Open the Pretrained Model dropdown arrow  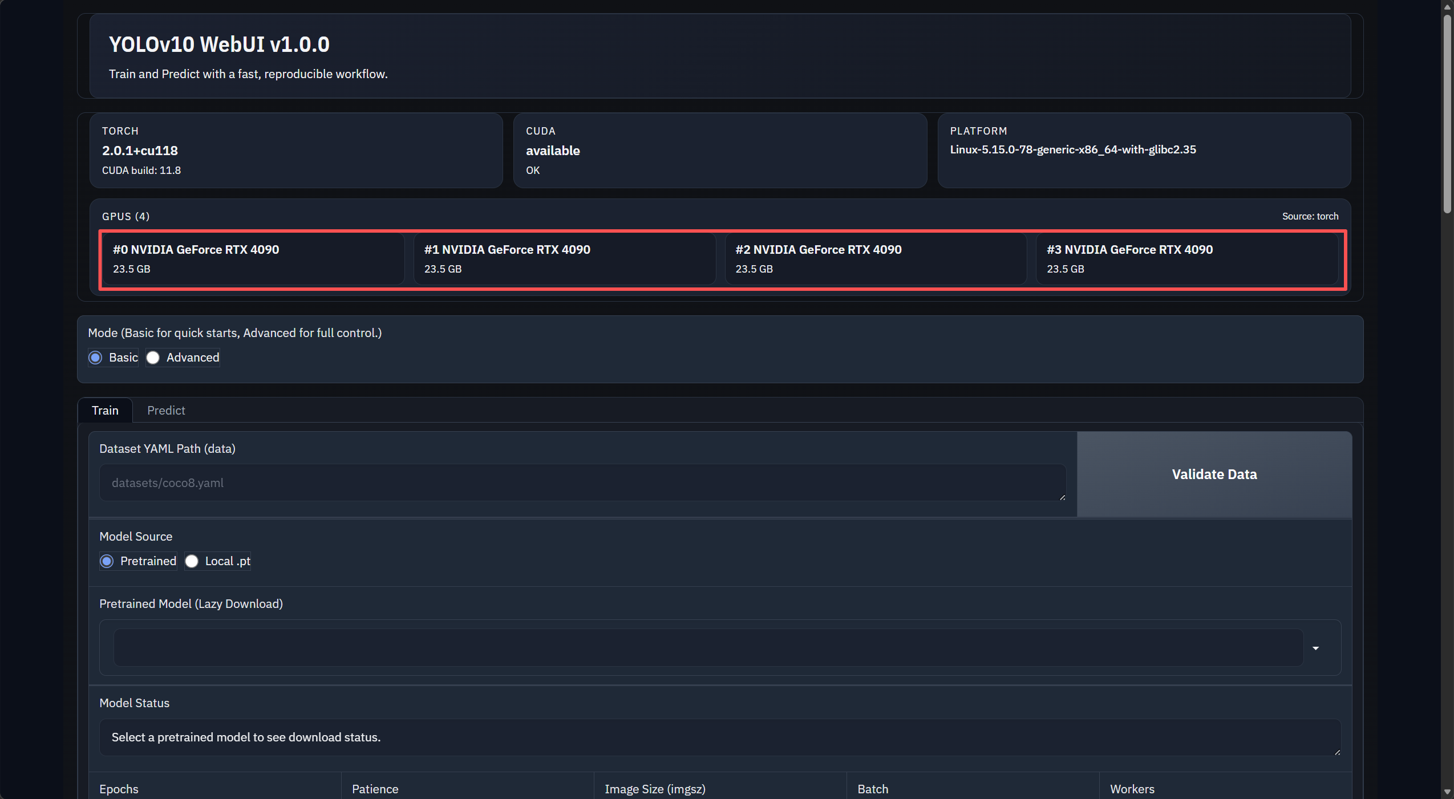pos(1316,648)
